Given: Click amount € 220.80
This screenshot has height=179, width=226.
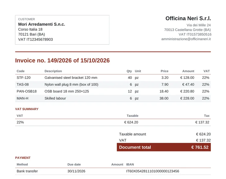Looking at the screenshot, I should [x=187, y=91].
